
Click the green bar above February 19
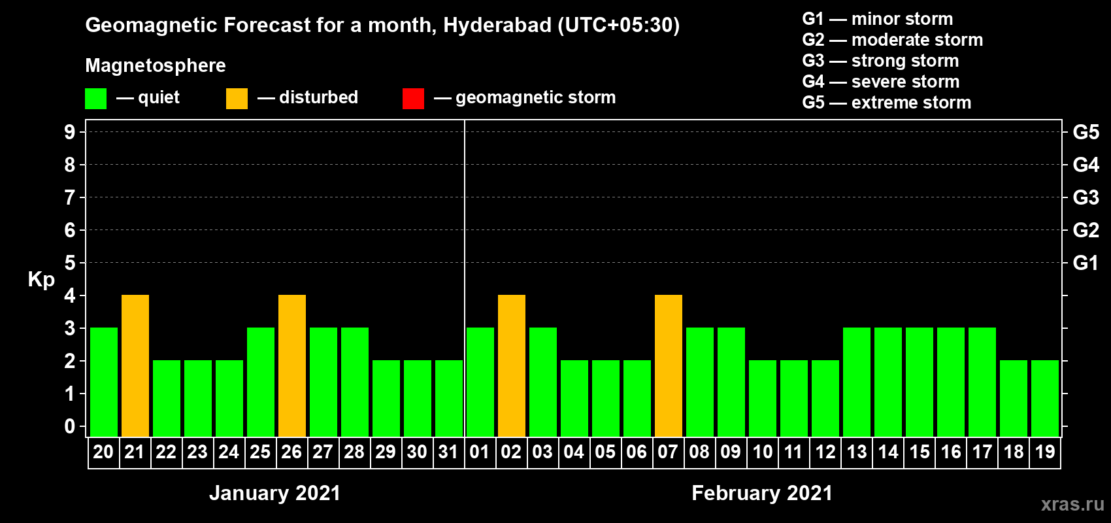coord(1045,399)
